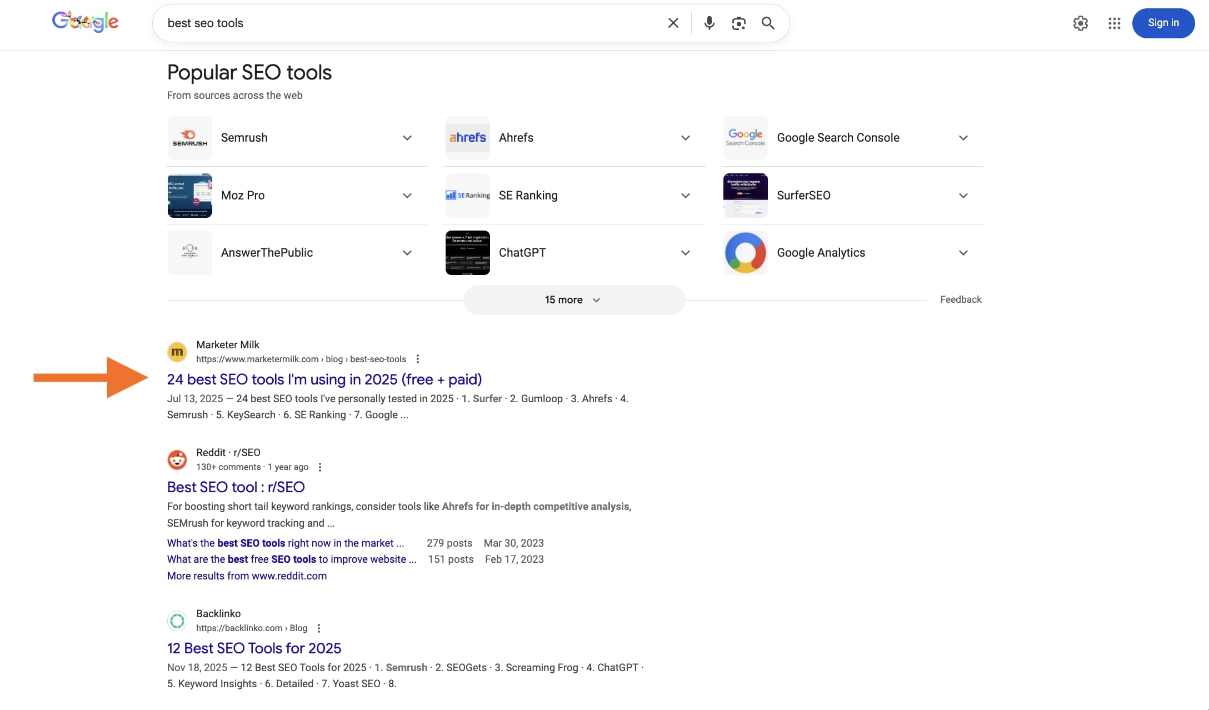This screenshot has height=710, width=1209.
Task: Open the quick settings gear
Action: [x=1081, y=23]
